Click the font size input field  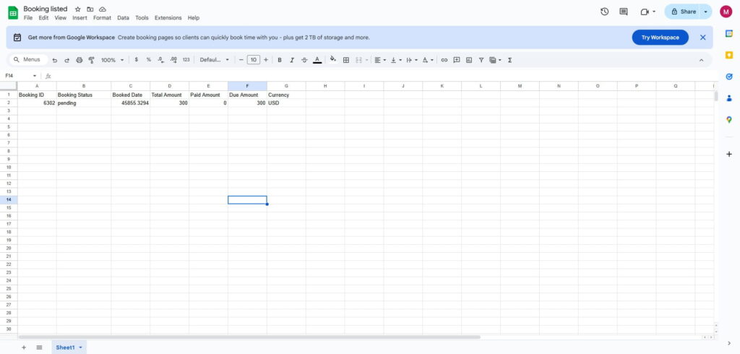tap(253, 60)
